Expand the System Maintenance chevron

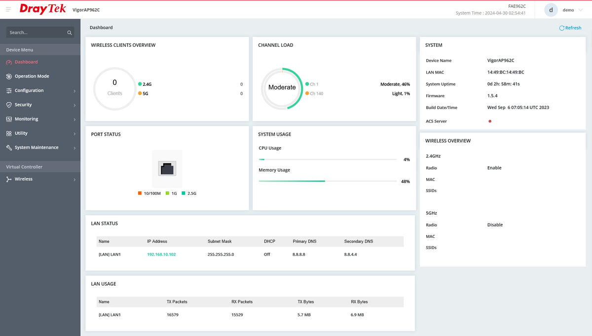pyautogui.click(x=74, y=148)
